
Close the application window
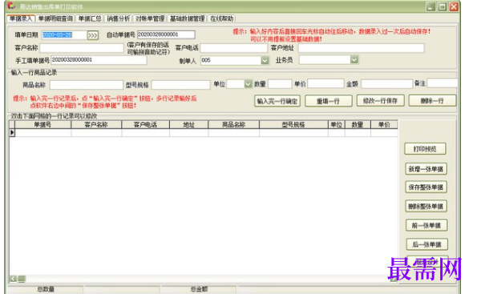coord(454,6)
